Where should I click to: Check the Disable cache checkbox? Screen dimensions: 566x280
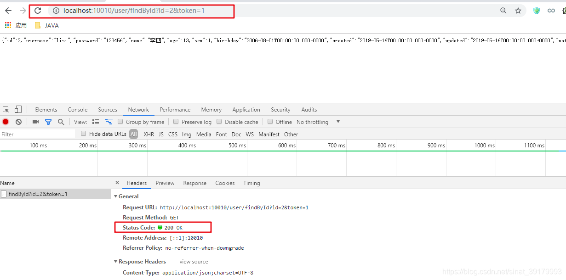click(219, 122)
